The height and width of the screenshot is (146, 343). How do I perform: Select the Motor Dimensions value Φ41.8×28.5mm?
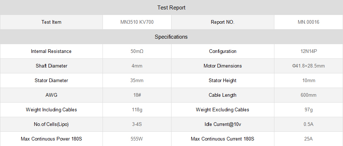[x=308, y=66]
